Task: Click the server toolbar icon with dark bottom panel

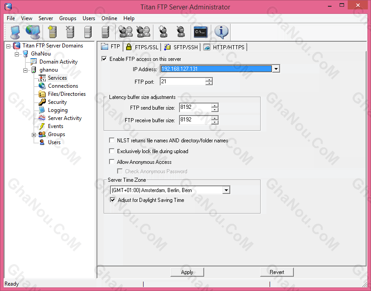Action: [x=105, y=32]
